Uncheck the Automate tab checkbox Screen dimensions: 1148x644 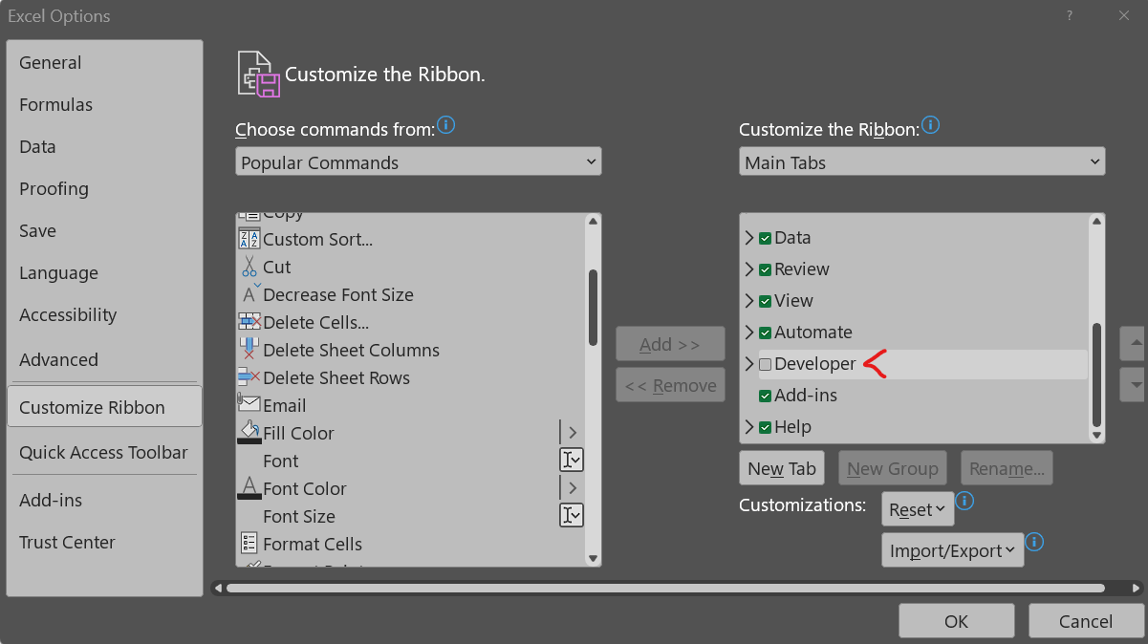tap(765, 333)
